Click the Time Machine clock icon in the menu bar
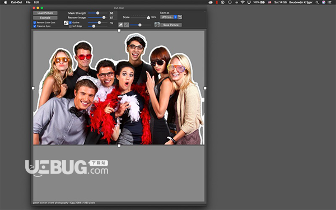 [230, 2]
